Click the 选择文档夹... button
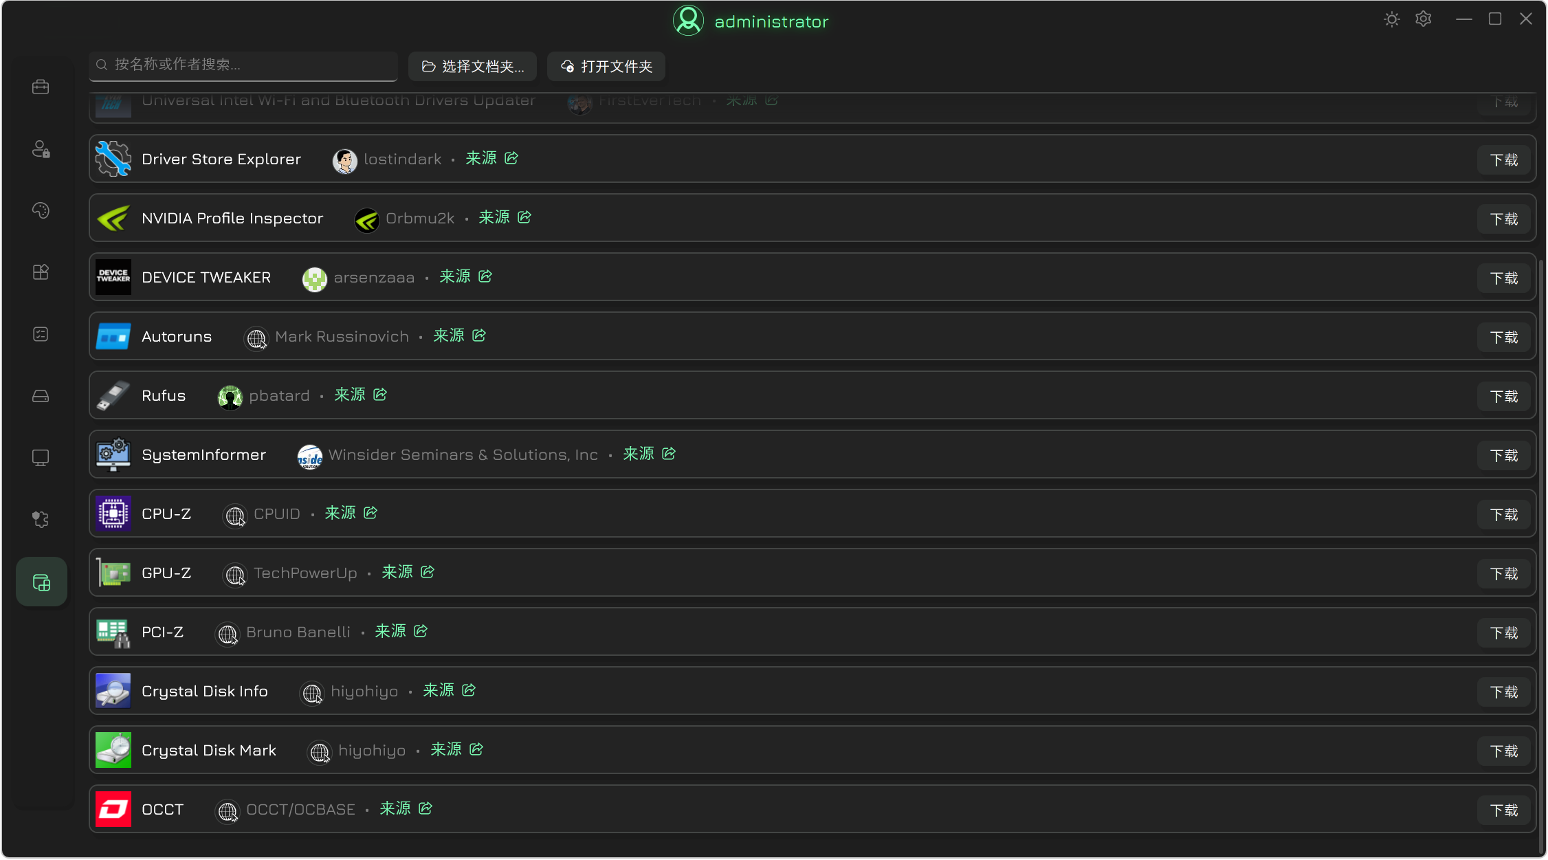This screenshot has height=860, width=1548. pyautogui.click(x=473, y=66)
